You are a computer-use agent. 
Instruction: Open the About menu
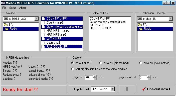pos(23,8)
